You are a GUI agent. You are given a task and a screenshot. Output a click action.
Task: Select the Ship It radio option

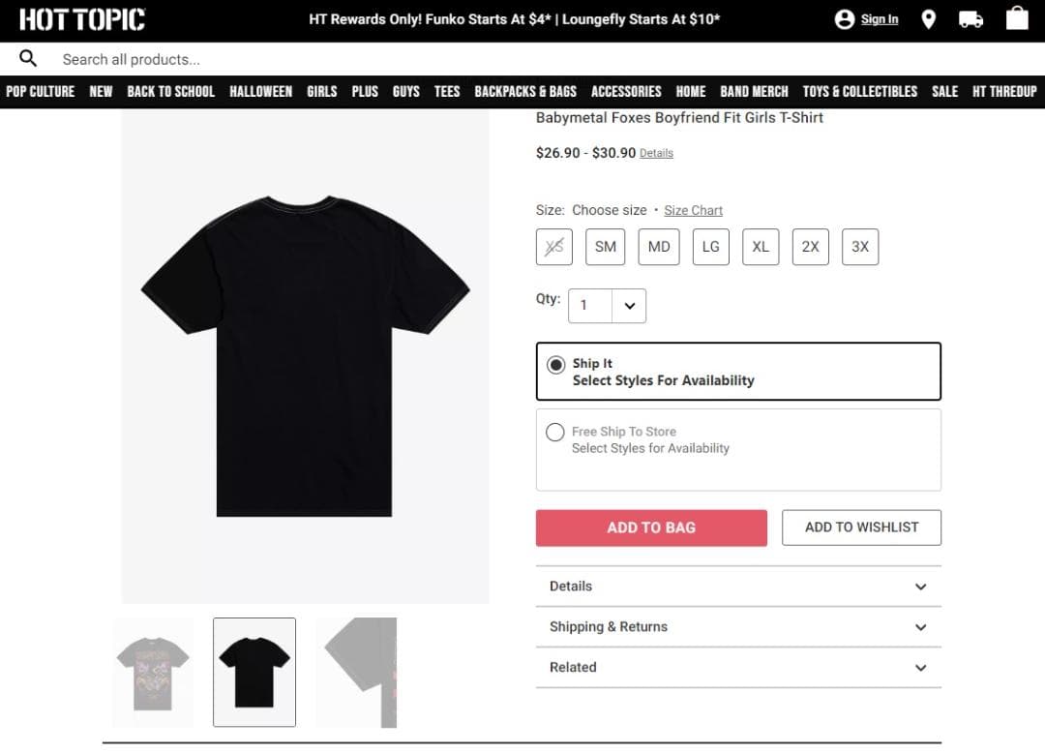coord(556,365)
